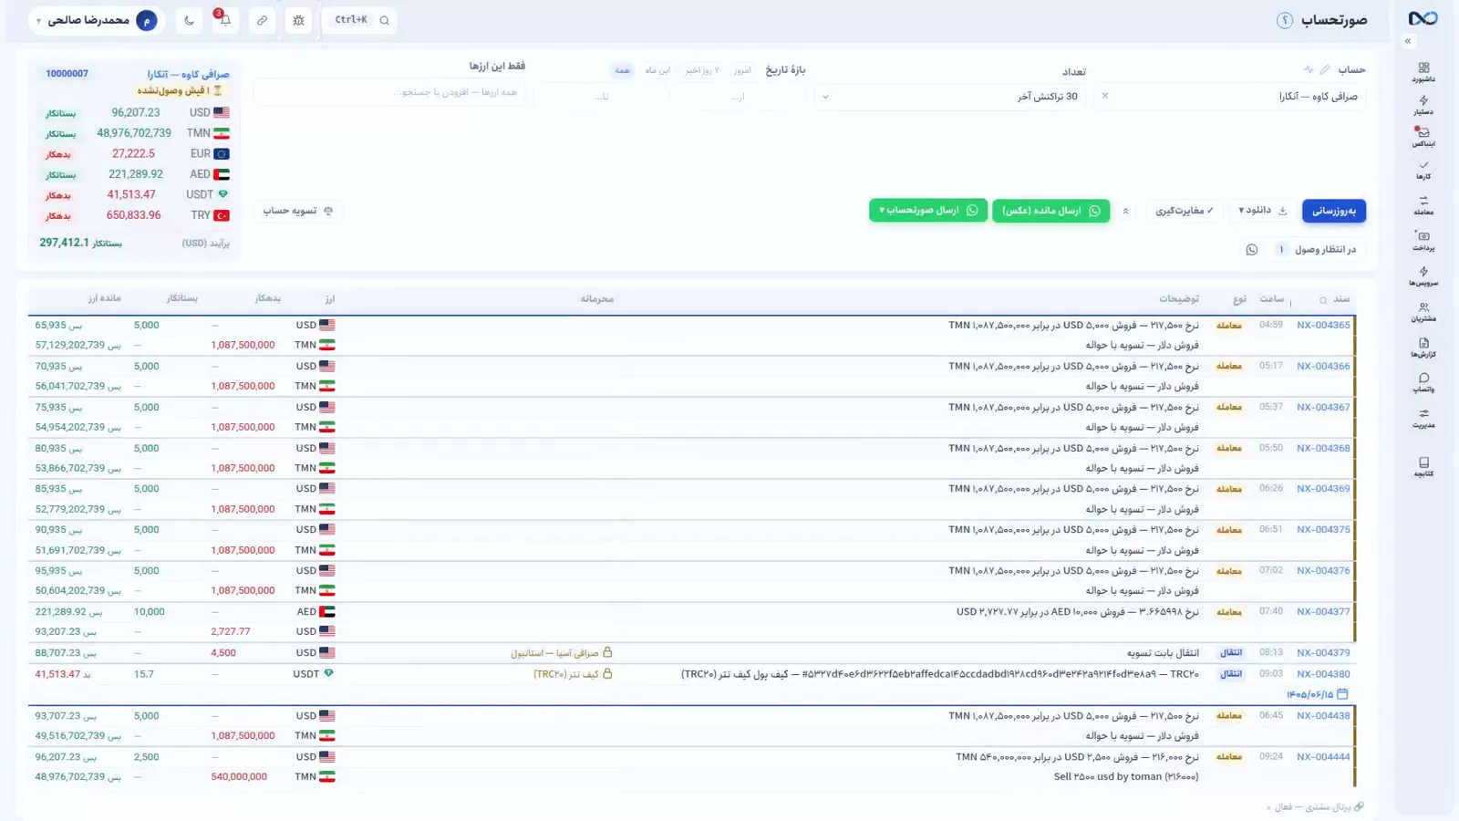Click the WhatsApp icon next to در انتظار وصول
The image size is (1459, 821).
coord(1251,250)
